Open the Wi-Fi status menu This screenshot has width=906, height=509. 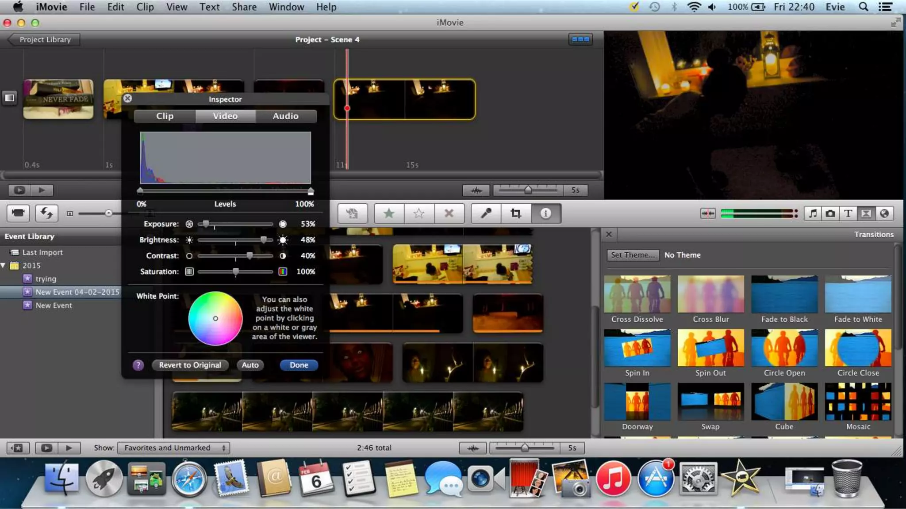tap(694, 7)
